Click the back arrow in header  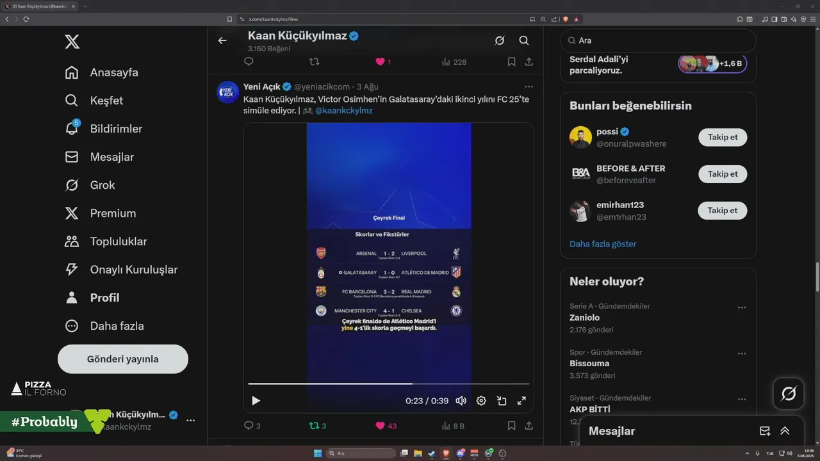click(x=222, y=40)
